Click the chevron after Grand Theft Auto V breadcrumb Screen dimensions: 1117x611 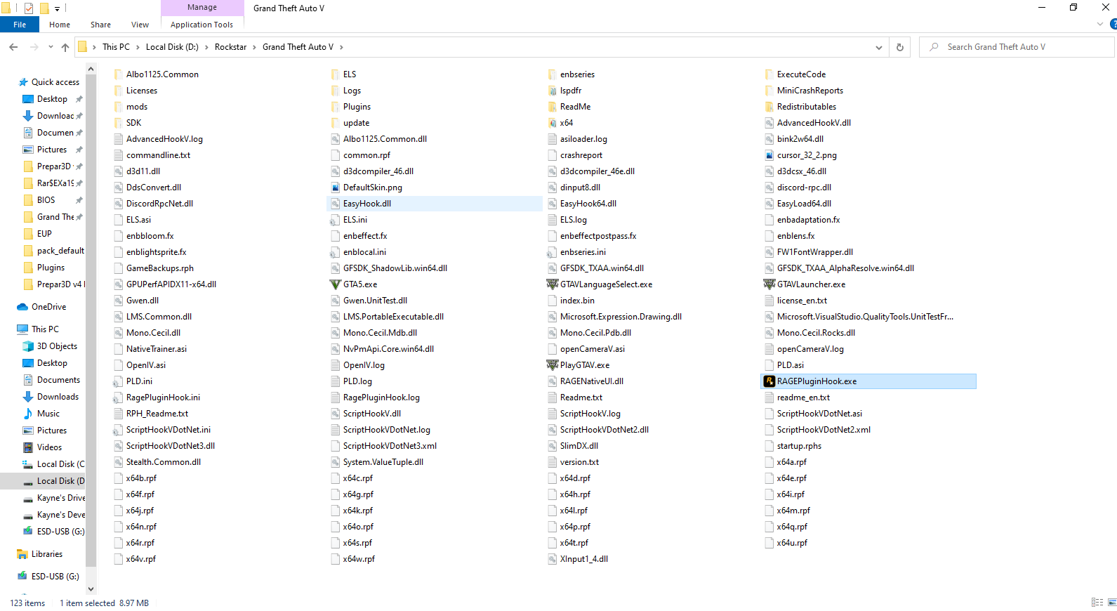pyautogui.click(x=341, y=47)
